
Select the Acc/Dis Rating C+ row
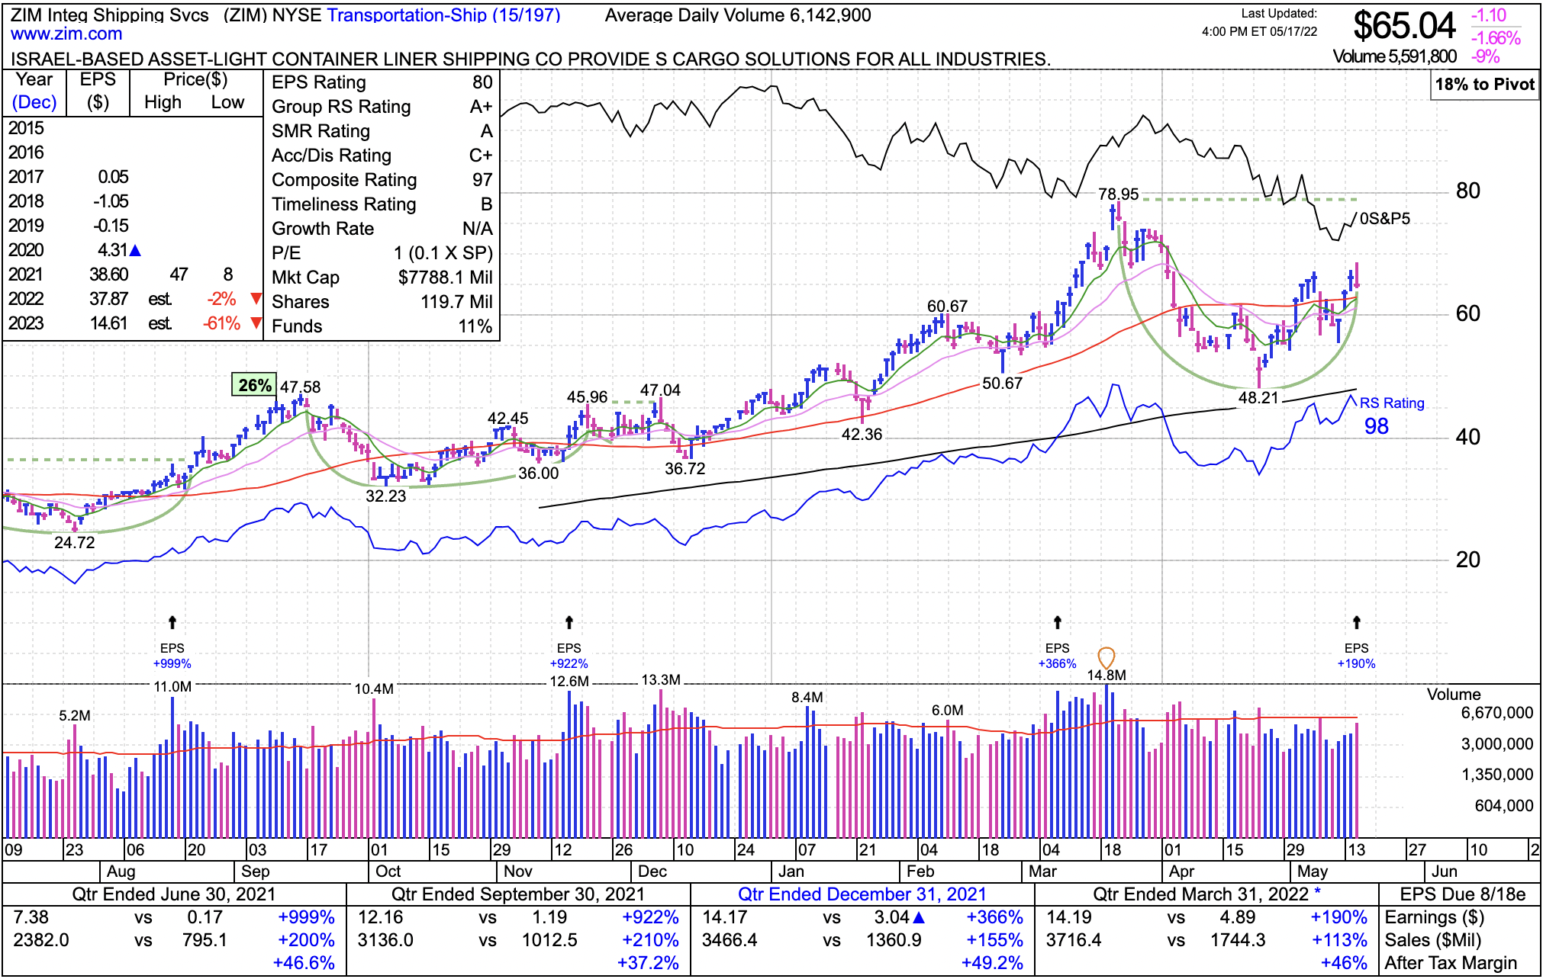[x=382, y=156]
